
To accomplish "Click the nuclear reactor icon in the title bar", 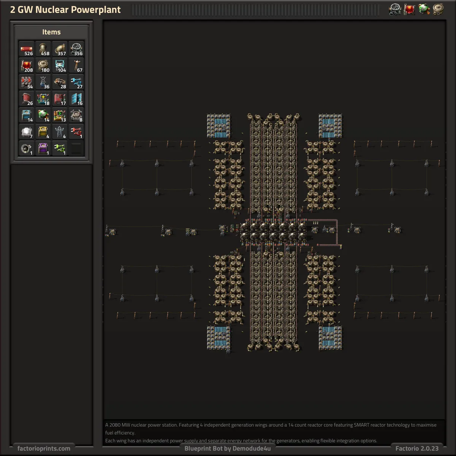I will pyautogui.click(x=424, y=9).
